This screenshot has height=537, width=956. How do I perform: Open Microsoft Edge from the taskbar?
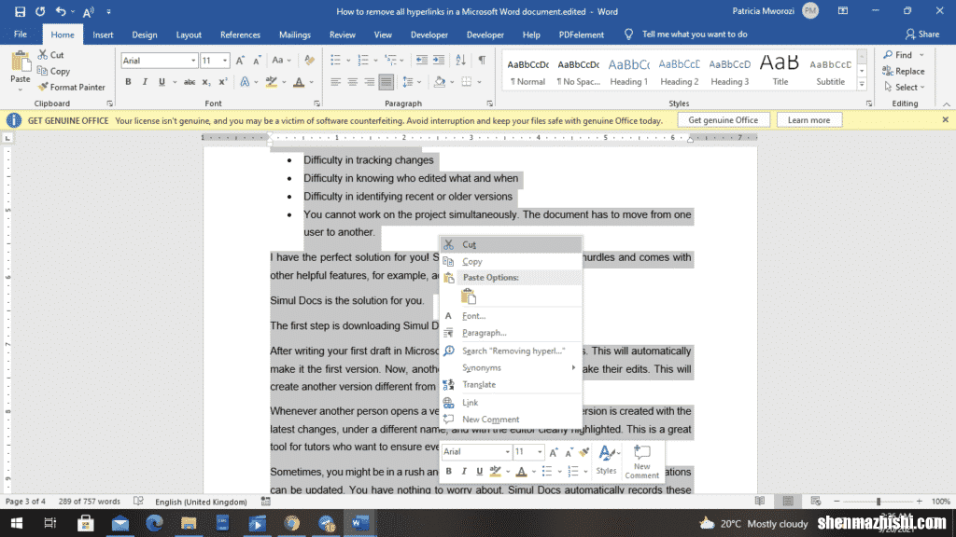(154, 523)
